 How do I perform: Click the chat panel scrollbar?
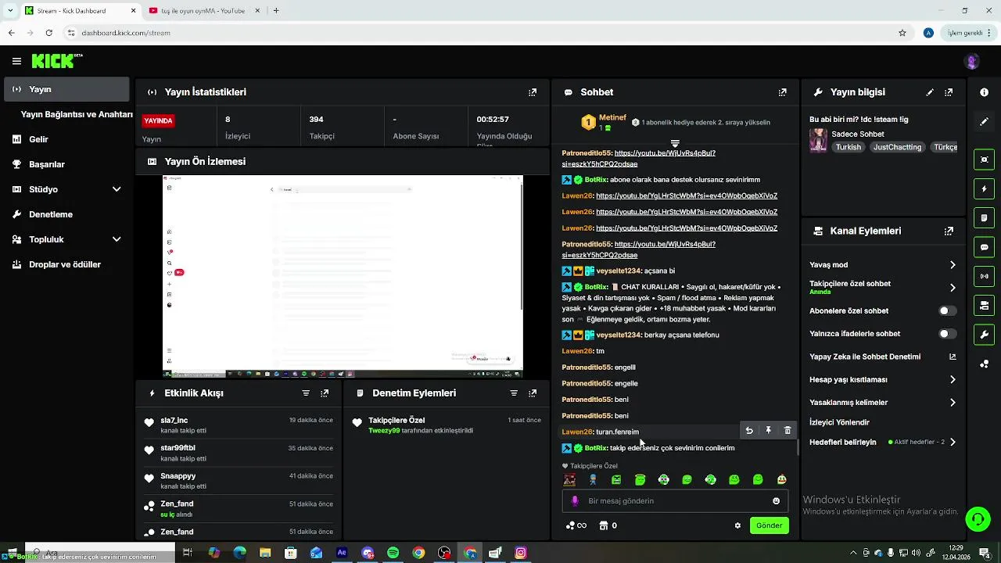tap(798, 447)
